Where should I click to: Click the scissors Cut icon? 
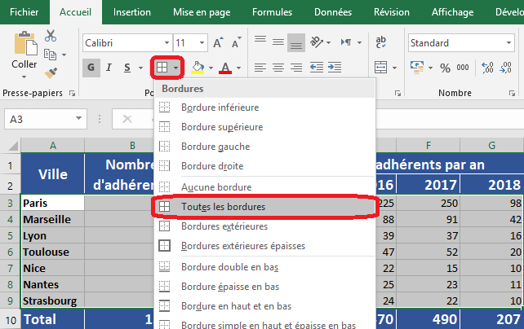point(51,36)
